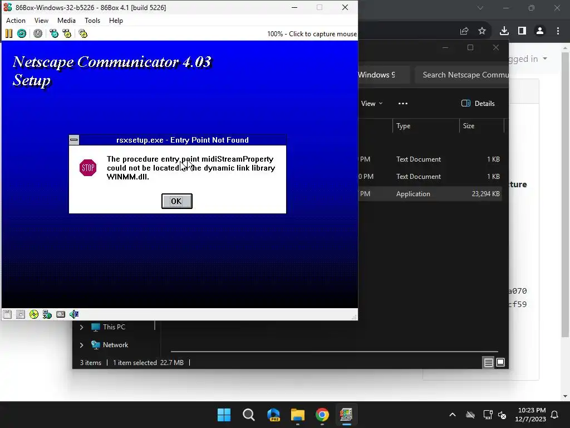This screenshot has width=570, height=428.
Task: Click the hard reset toolbar icon
Action: tap(22, 34)
